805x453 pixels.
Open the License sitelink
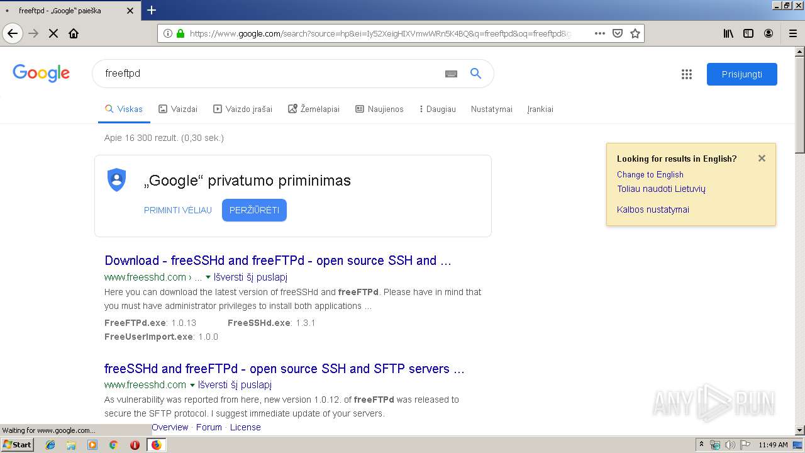click(x=245, y=427)
